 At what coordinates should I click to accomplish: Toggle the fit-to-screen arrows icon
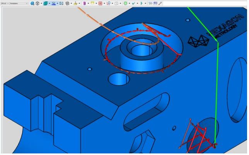point(61,3)
